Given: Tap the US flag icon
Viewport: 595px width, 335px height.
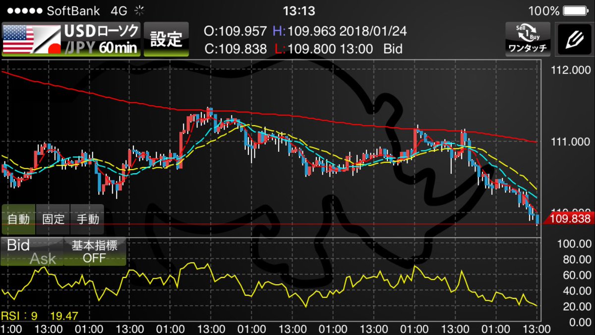Looking at the screenshot, I should tap(18, 39).
